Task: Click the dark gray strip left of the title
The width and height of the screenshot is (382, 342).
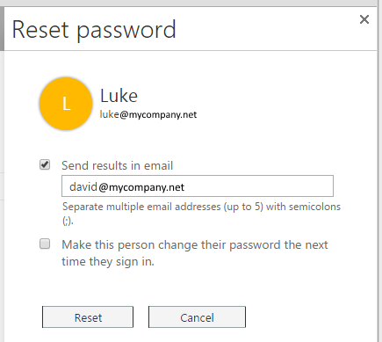Action: [2, 29]
